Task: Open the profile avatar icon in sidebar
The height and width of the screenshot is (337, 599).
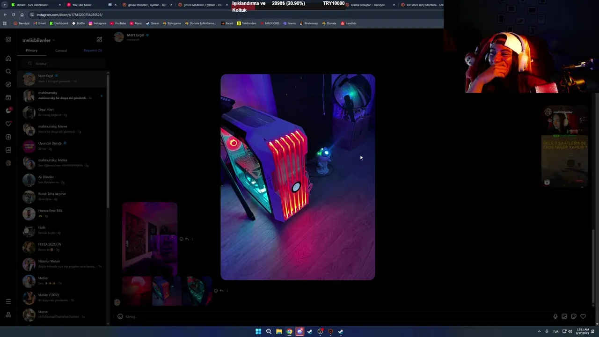Action: tap(8, 163)
